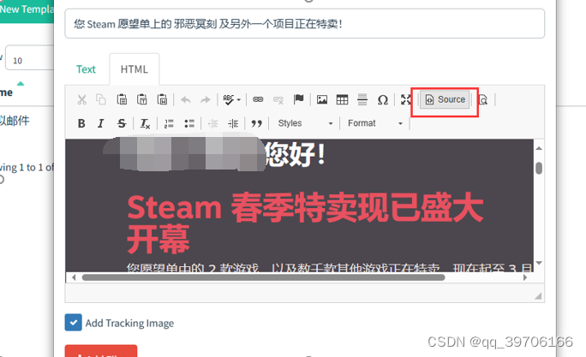Redo the last edit
Image resolution: width=586 pixels, height=357 pixels.
point(205,99)
